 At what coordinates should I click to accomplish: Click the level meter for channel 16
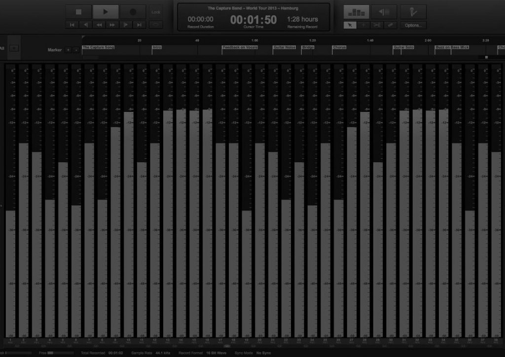pyautogui.click(x=208, y=202)
